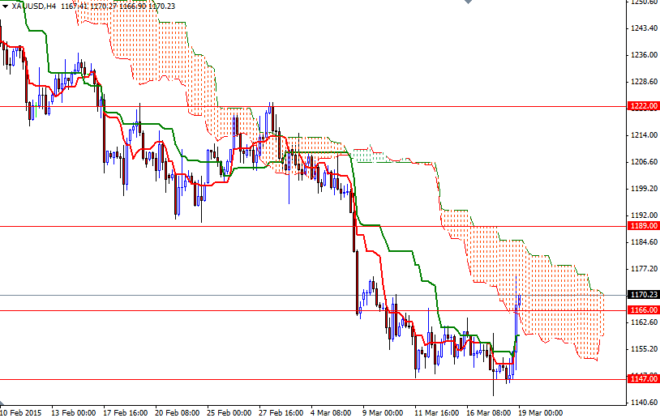The width and height of the screenshot is (660, 418).
Task: Click the 1140.60 price scale label
Action: pos(644,403)
